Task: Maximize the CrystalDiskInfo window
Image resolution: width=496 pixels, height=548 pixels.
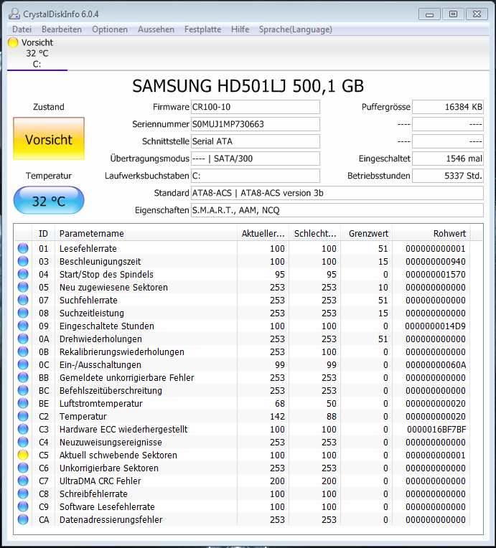Action: (453, 14)
